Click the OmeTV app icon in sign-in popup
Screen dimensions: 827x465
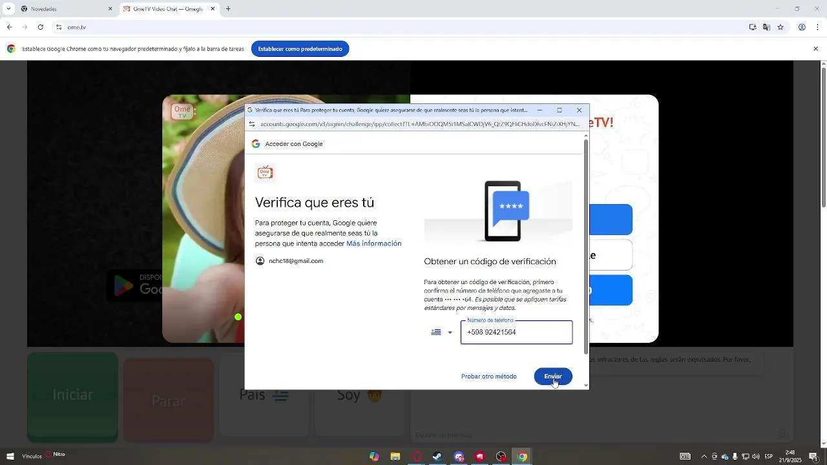(x=266, y=172)
